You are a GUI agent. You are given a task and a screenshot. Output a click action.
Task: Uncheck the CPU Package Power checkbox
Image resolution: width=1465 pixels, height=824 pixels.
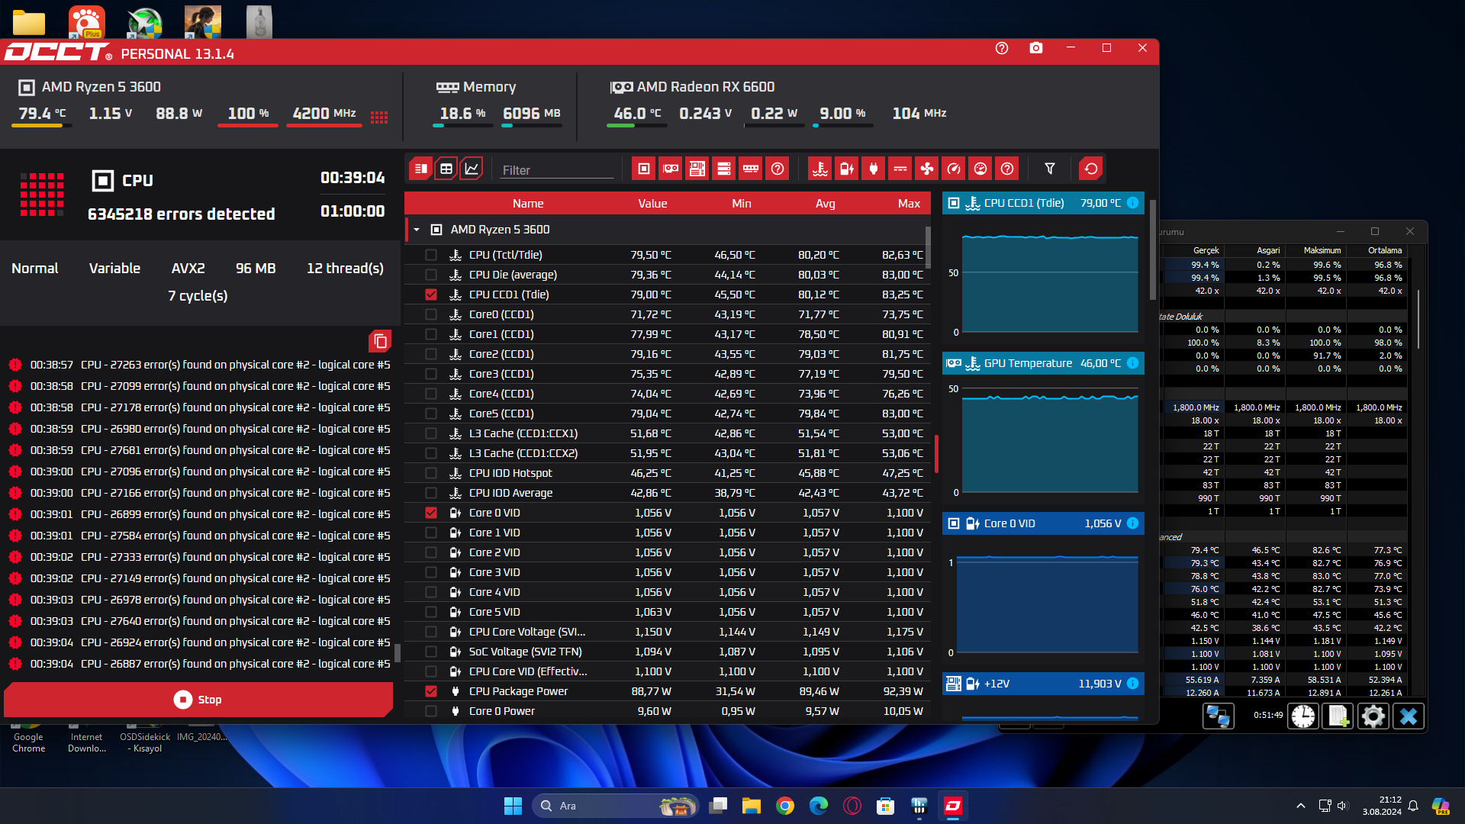coord(431,691)
